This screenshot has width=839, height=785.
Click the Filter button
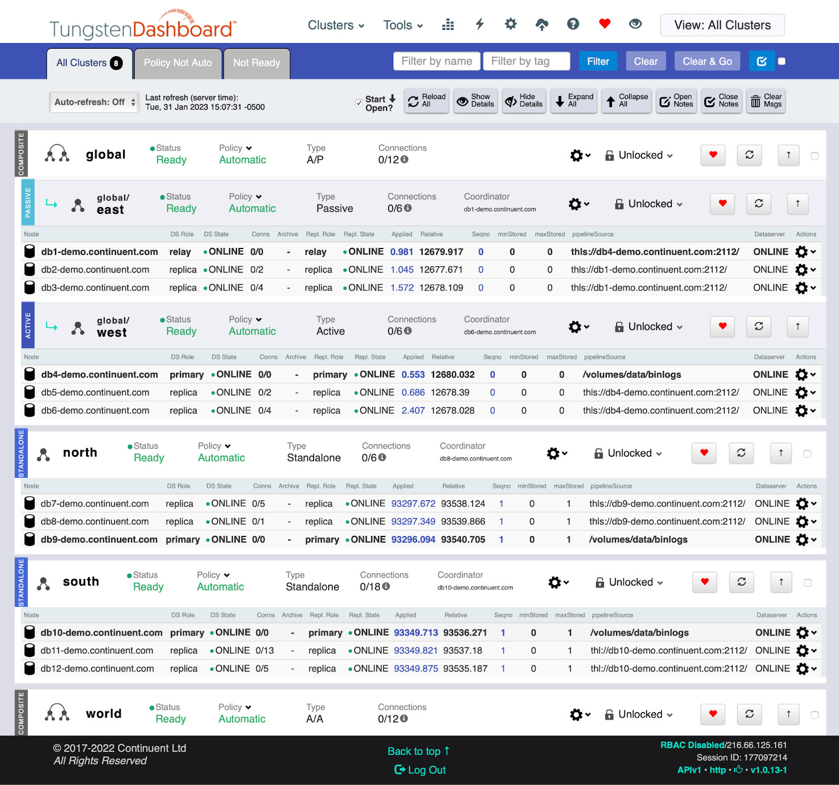tap(598, 61)
